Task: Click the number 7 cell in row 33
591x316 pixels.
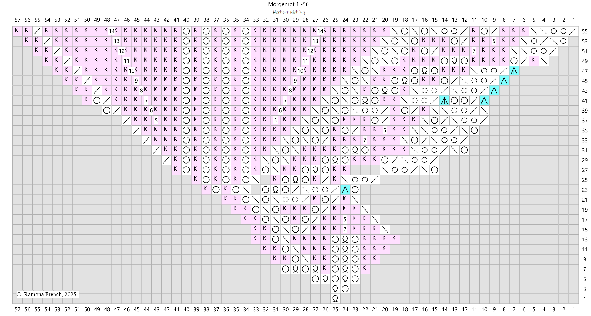Action: pyautogui.click(x=365, y=140)
